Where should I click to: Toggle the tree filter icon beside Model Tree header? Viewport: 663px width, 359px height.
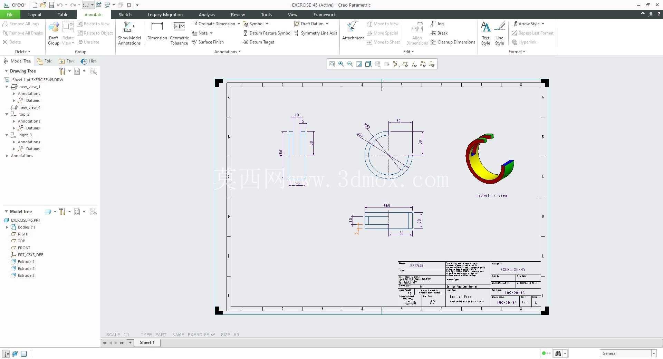tap(93, 212)
